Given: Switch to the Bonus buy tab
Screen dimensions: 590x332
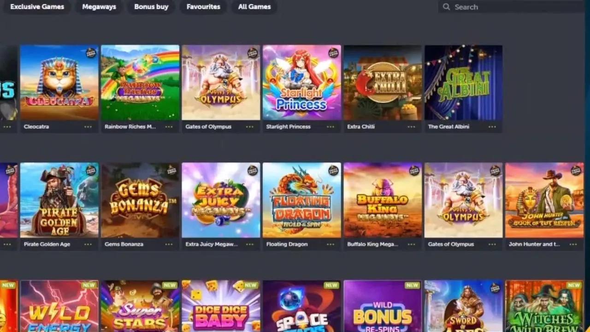Looking at the screenshot, I should click(x=151, y=7).
